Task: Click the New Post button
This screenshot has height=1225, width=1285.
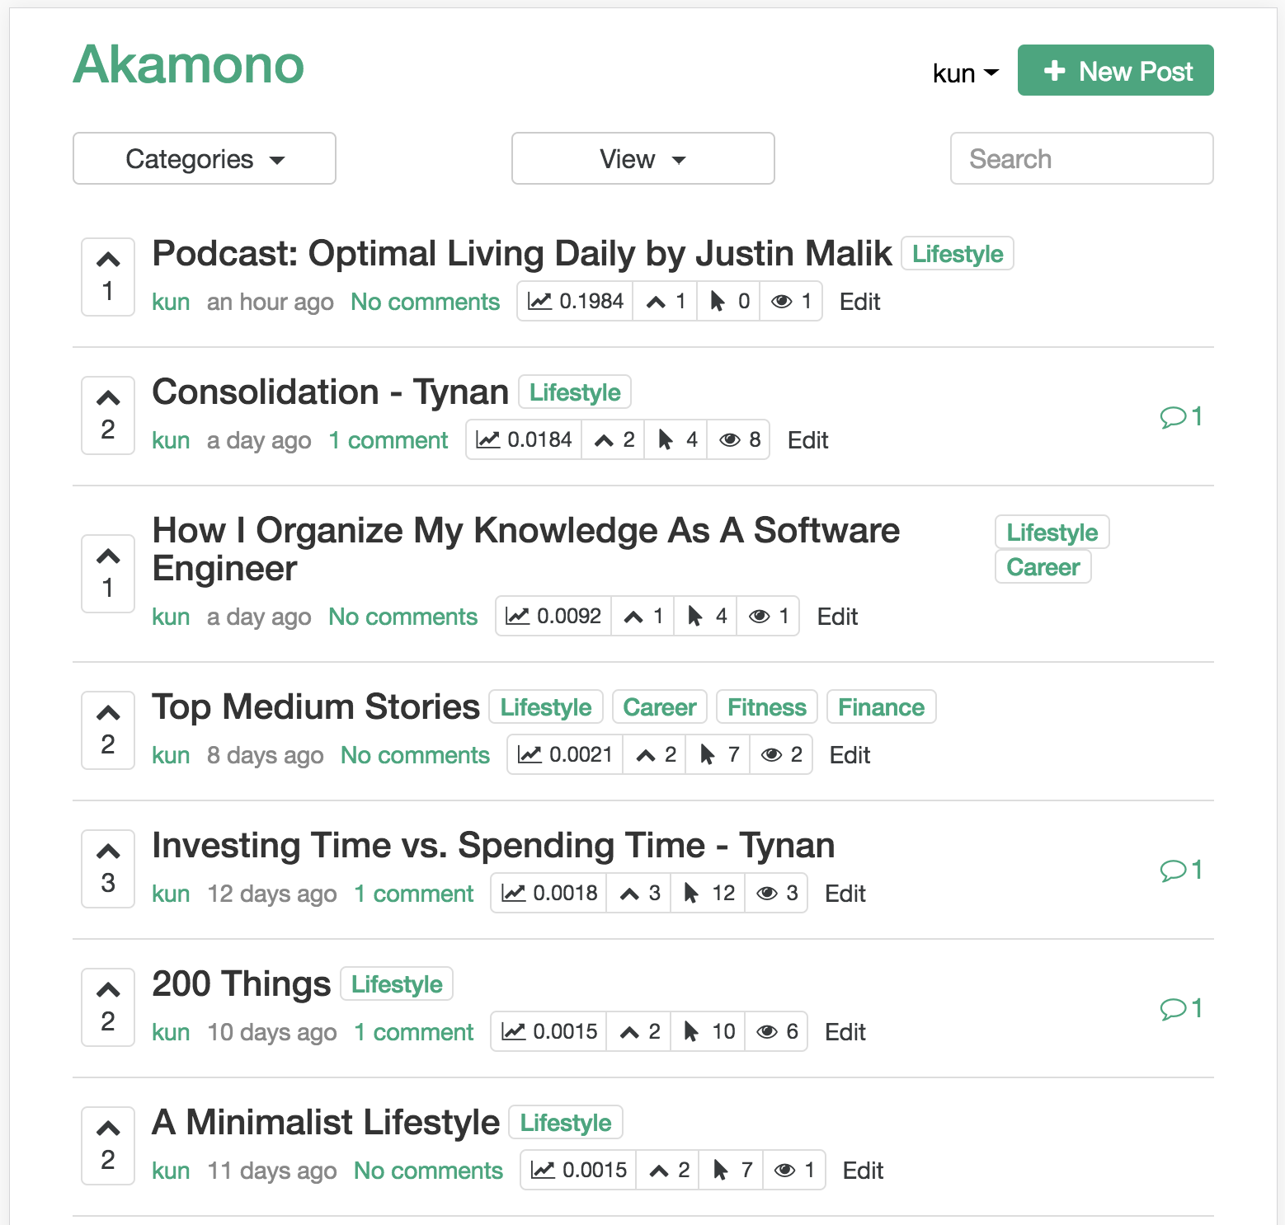Action: 1115,71
